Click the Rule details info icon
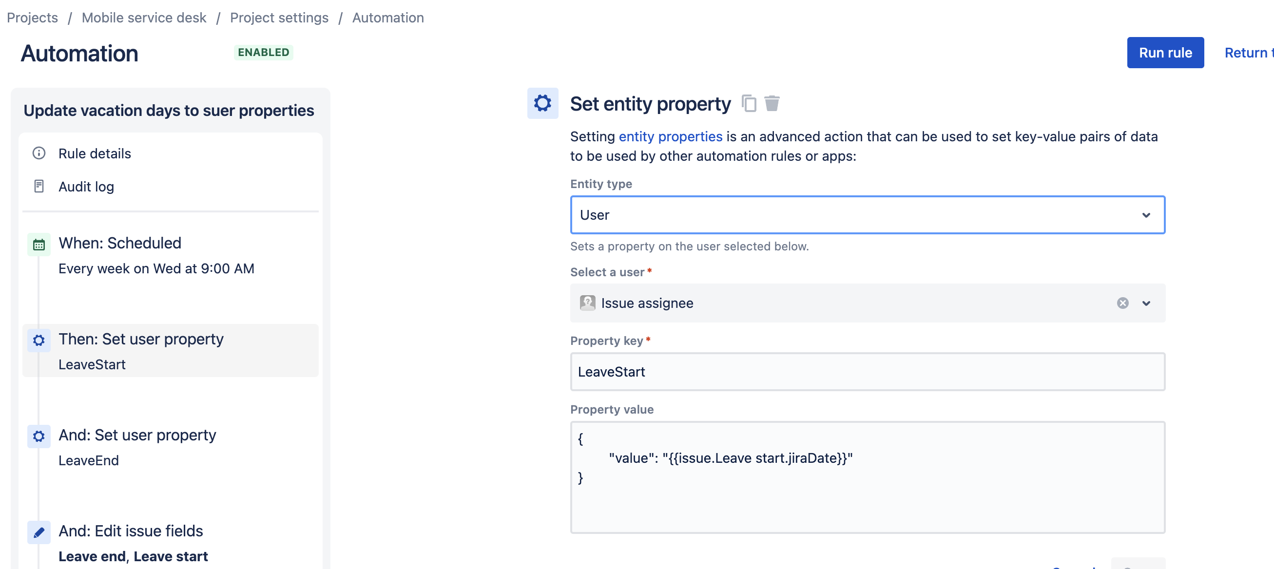1274x569 pixels. (39, 153)
